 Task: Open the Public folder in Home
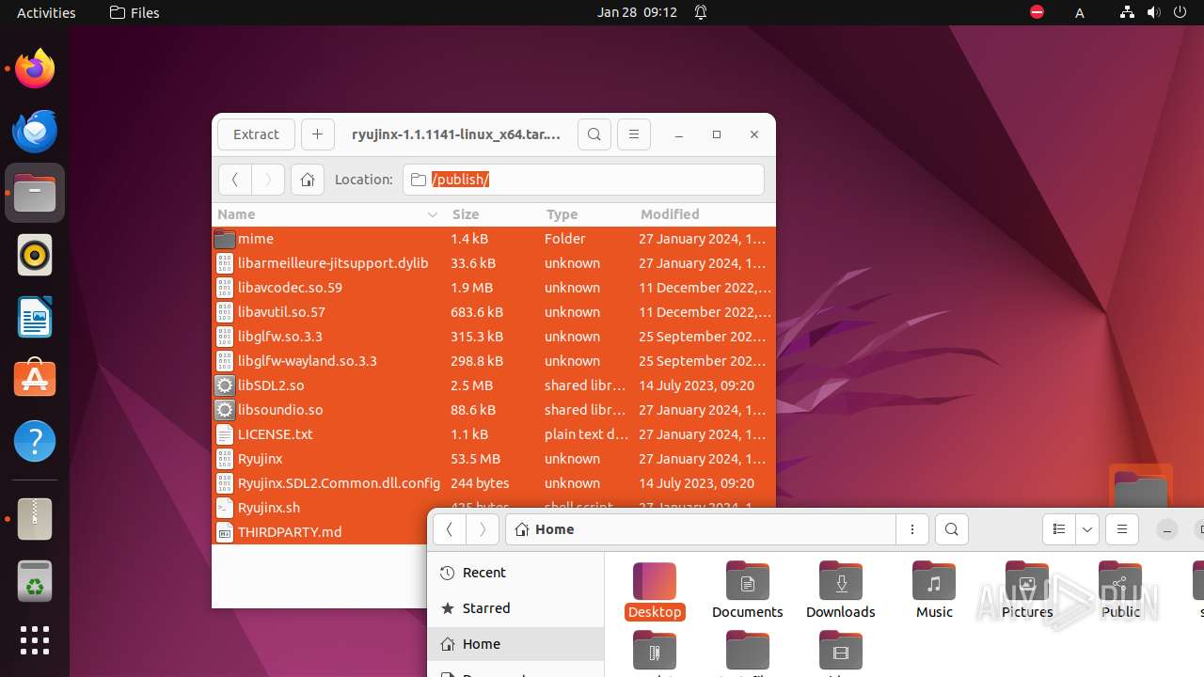coord(1120,590)
